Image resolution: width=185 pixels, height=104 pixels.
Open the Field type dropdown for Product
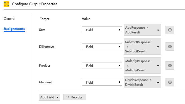102,66
